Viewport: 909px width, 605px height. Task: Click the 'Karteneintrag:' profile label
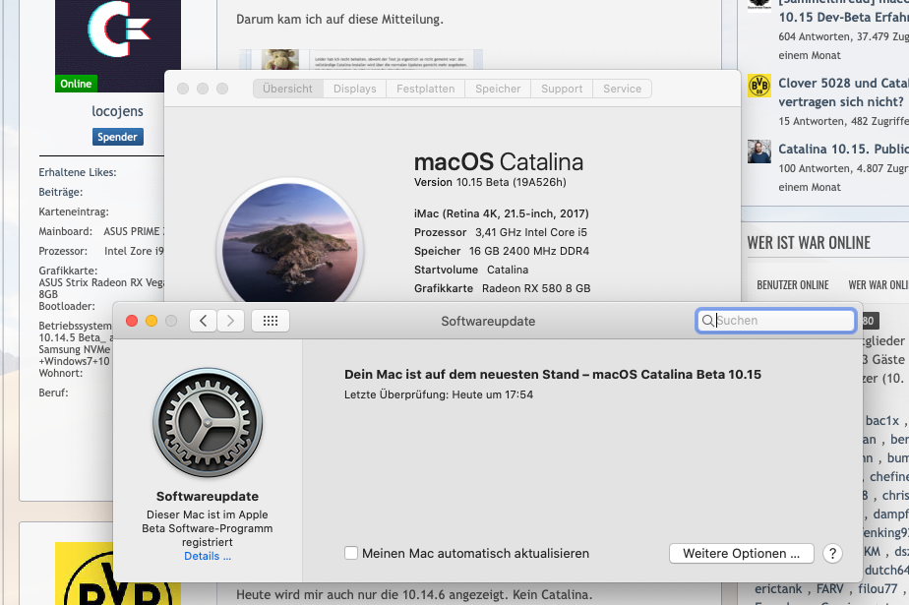(74, 212)
